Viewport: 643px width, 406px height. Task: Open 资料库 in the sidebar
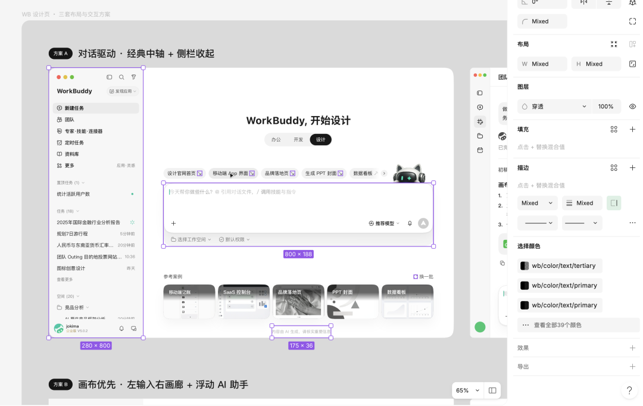coord(96,154)
